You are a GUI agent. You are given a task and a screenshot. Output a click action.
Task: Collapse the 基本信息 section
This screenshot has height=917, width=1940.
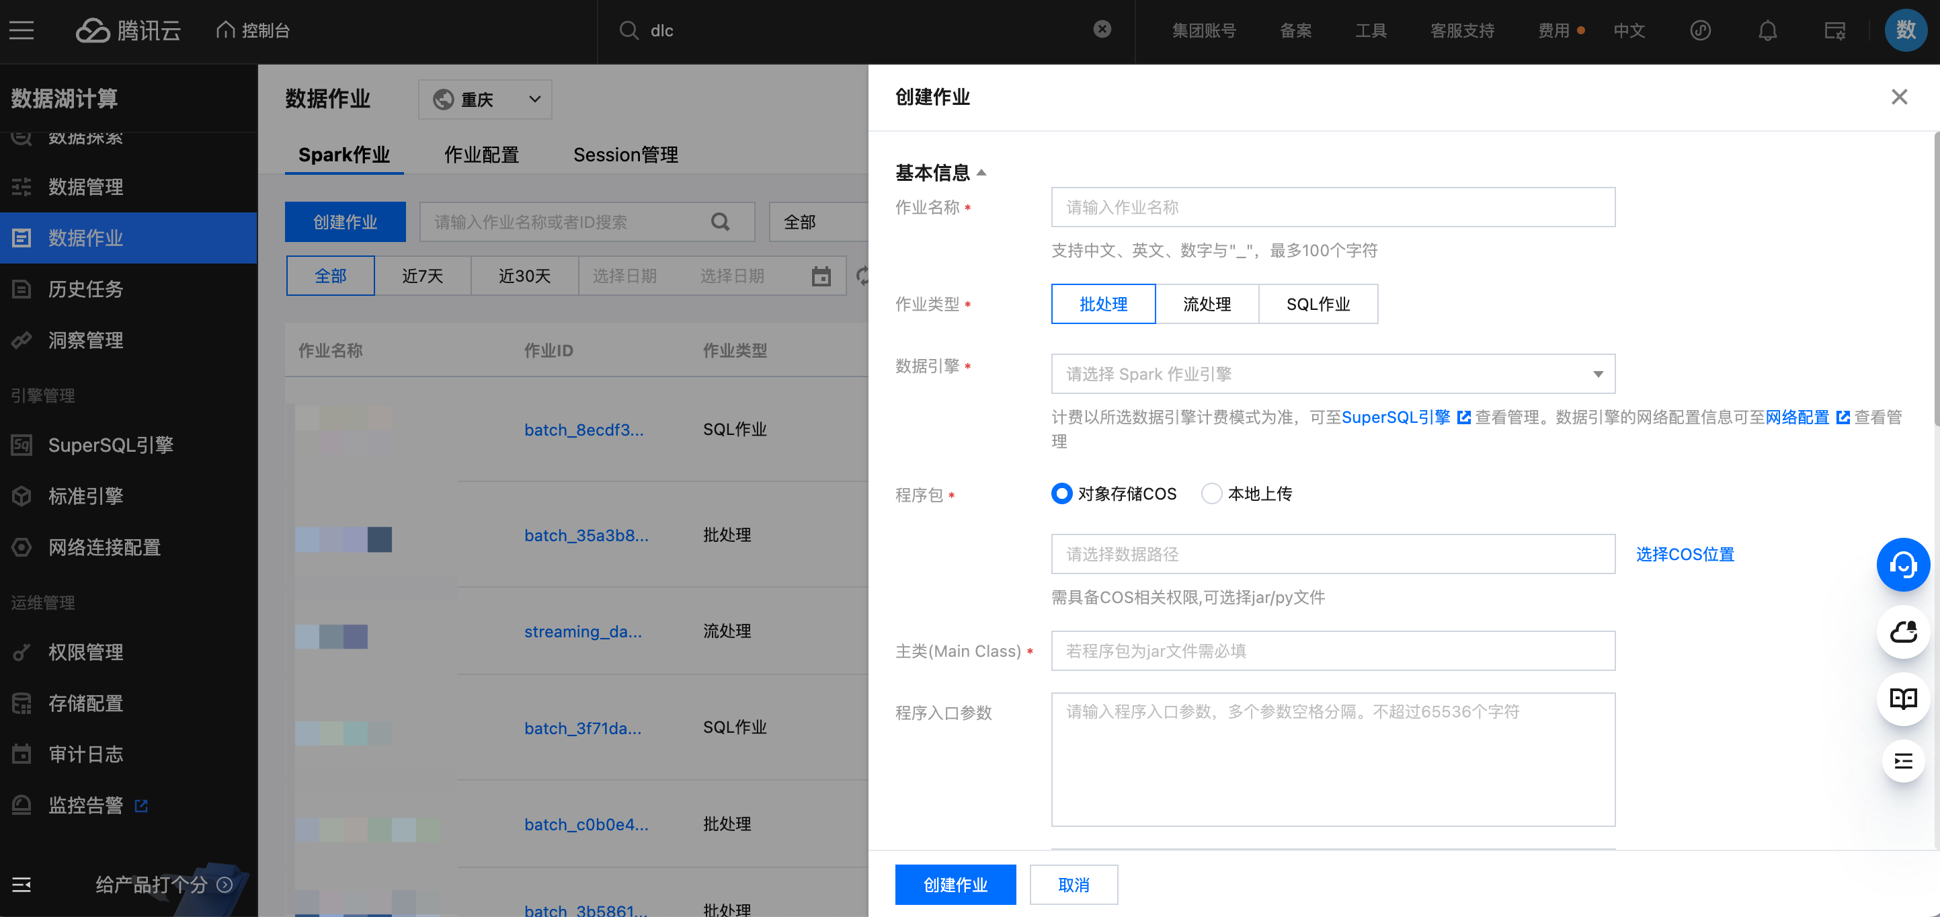click(981, 173)
